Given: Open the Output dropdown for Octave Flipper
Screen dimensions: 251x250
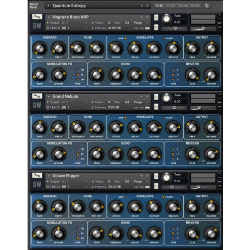Looking at the screenshot, I should click(86, 181).
